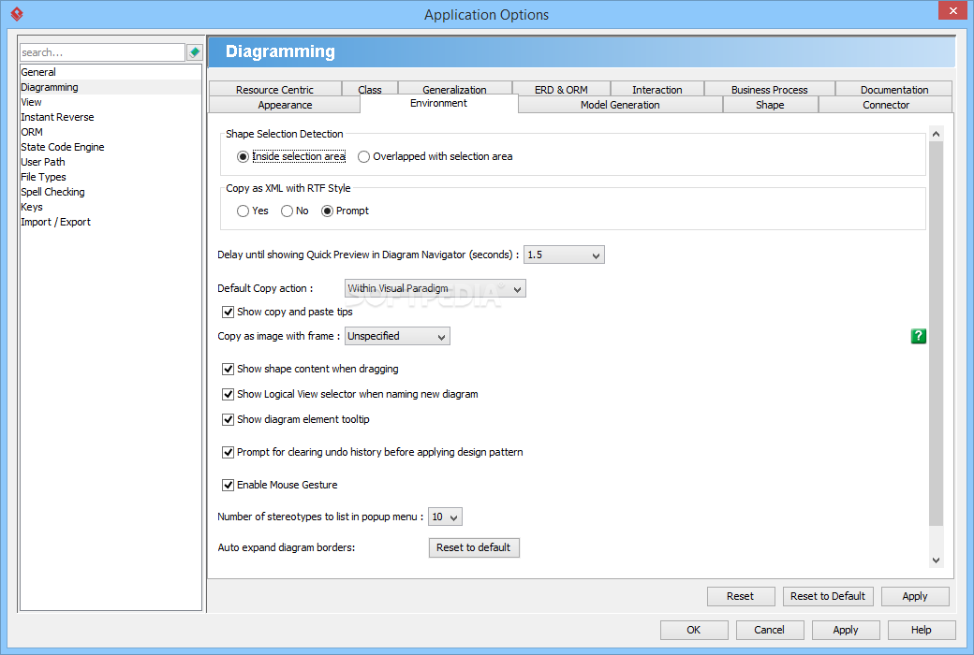The image size is (974, 655).
Task: Select Import / Export category
Action: (111, 222)
